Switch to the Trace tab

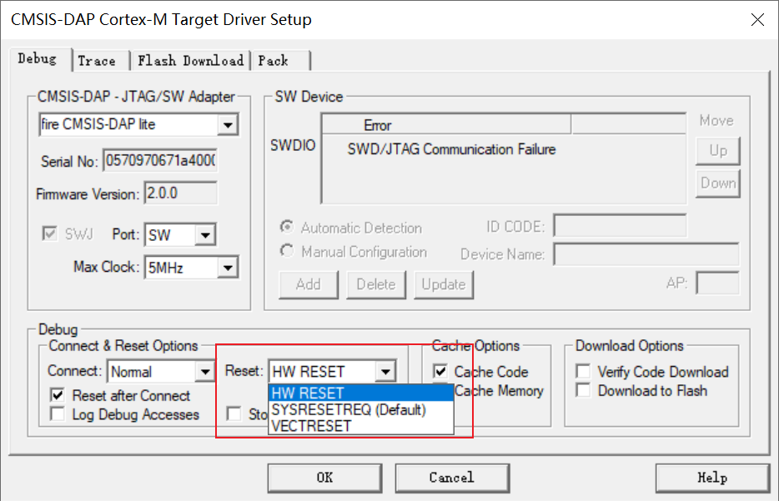pos(98,60)
